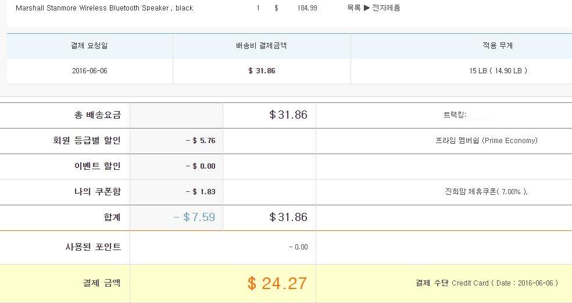Image resolution: width=572 pixels, height=303 pixels.
Task: Select the - $ 1.83 coupon discount amount
Action: 201,192
